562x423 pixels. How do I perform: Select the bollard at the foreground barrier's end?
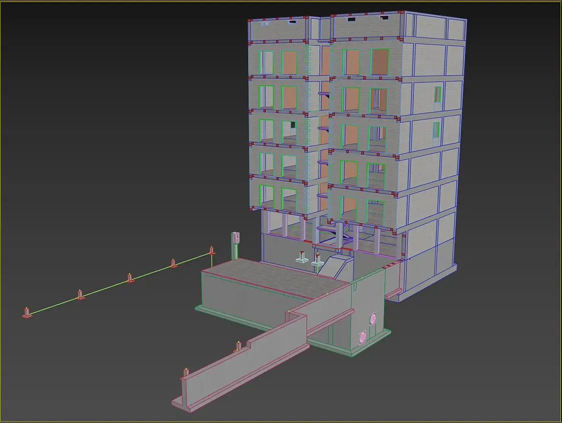point(186,372)
